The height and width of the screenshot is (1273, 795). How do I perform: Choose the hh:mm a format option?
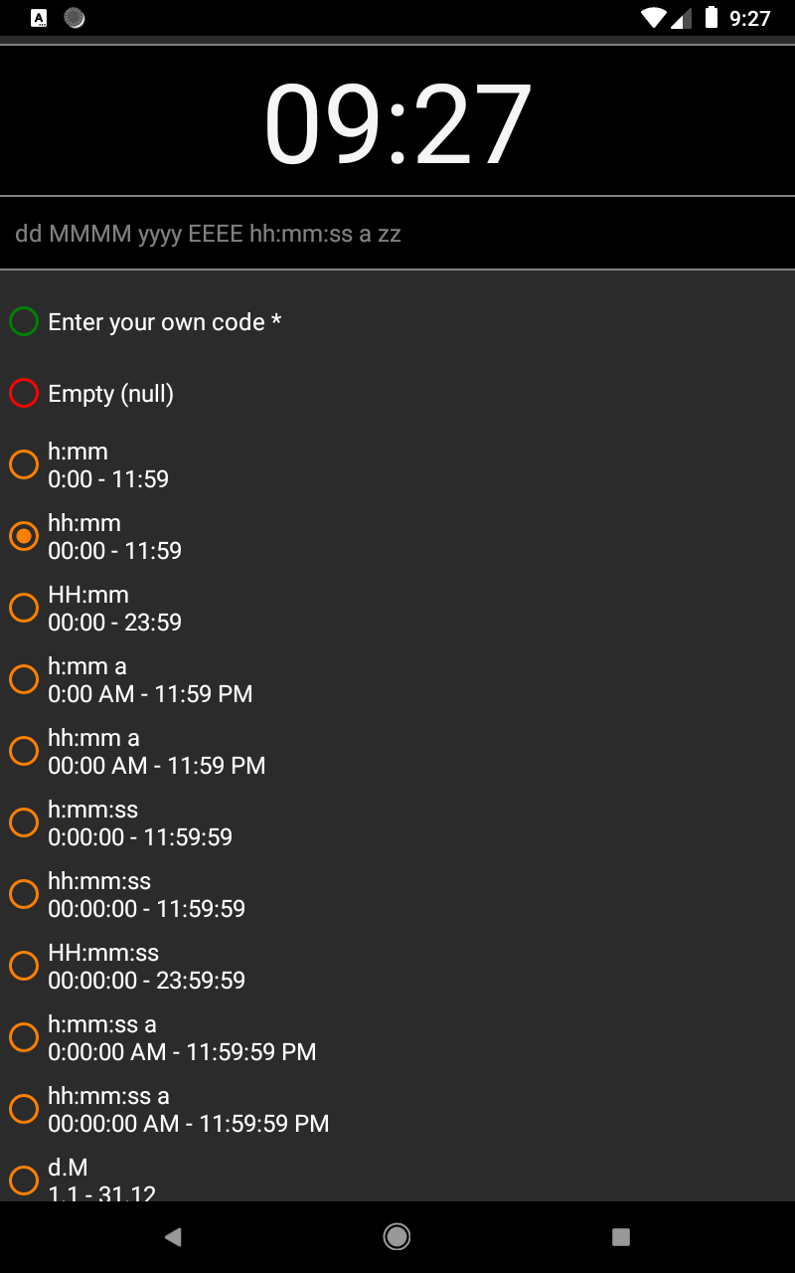(24, 751)
